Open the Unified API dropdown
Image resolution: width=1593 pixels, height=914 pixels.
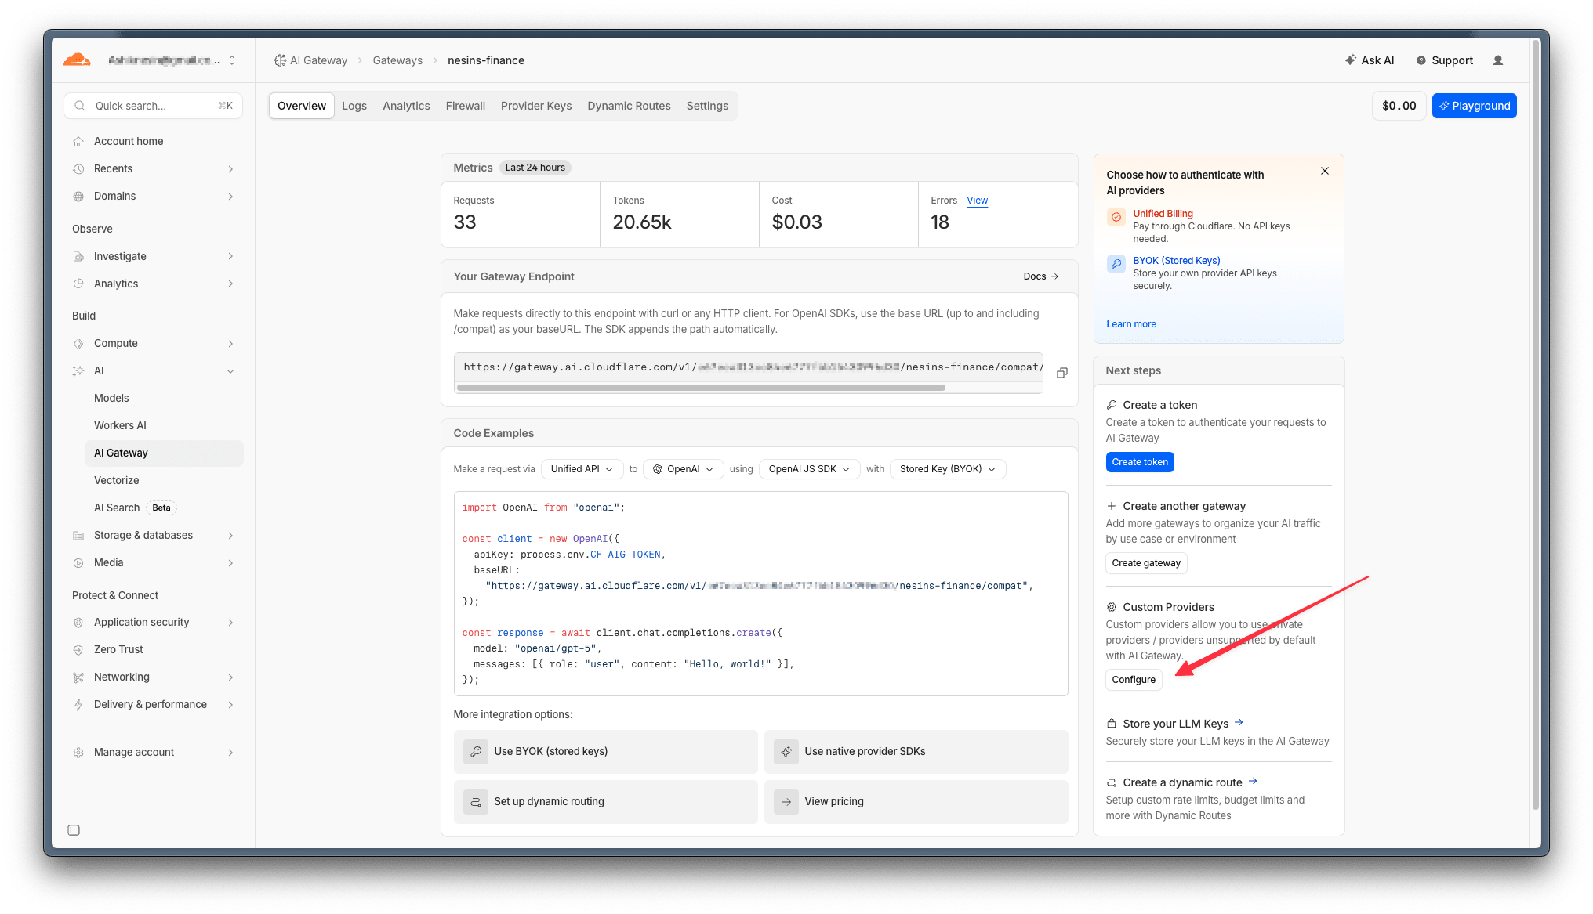point(582,469)
